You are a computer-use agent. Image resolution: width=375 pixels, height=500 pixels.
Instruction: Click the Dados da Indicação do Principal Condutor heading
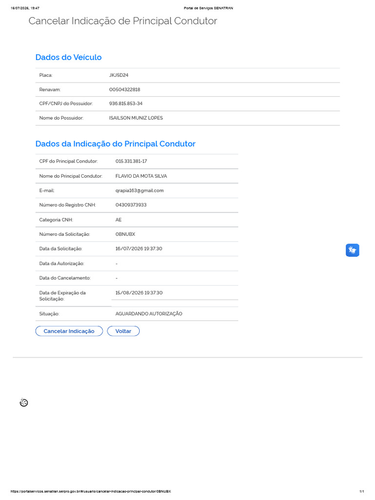(x=115, y=144)
